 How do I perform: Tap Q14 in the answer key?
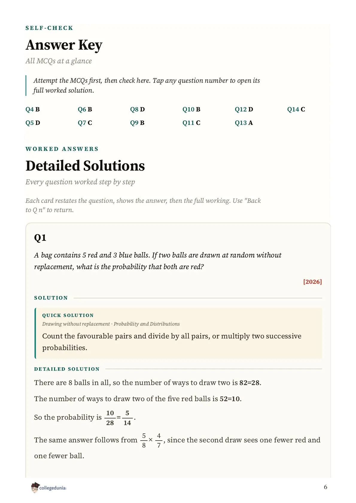(296, 109)
